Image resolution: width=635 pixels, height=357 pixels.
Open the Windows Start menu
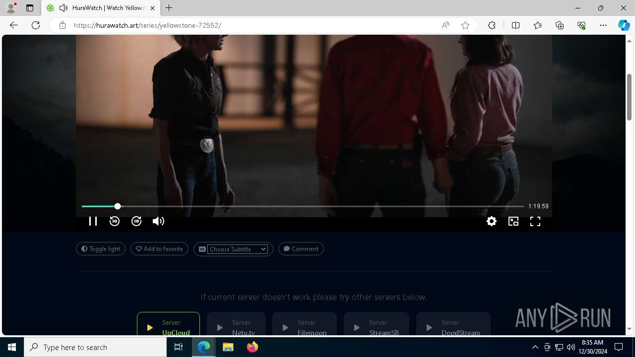point(12,347)
